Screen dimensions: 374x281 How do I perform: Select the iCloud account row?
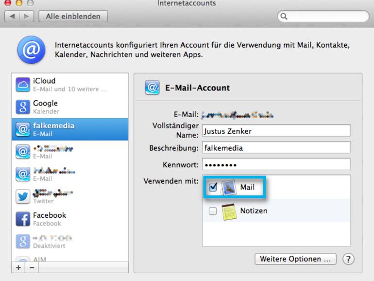pos(70,85)
